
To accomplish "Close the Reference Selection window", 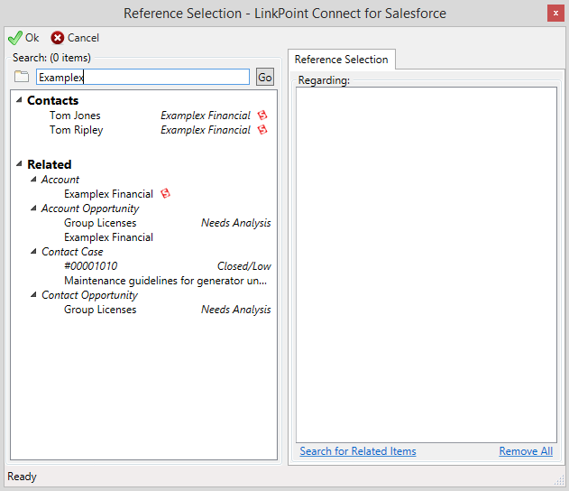I will 555,14.
